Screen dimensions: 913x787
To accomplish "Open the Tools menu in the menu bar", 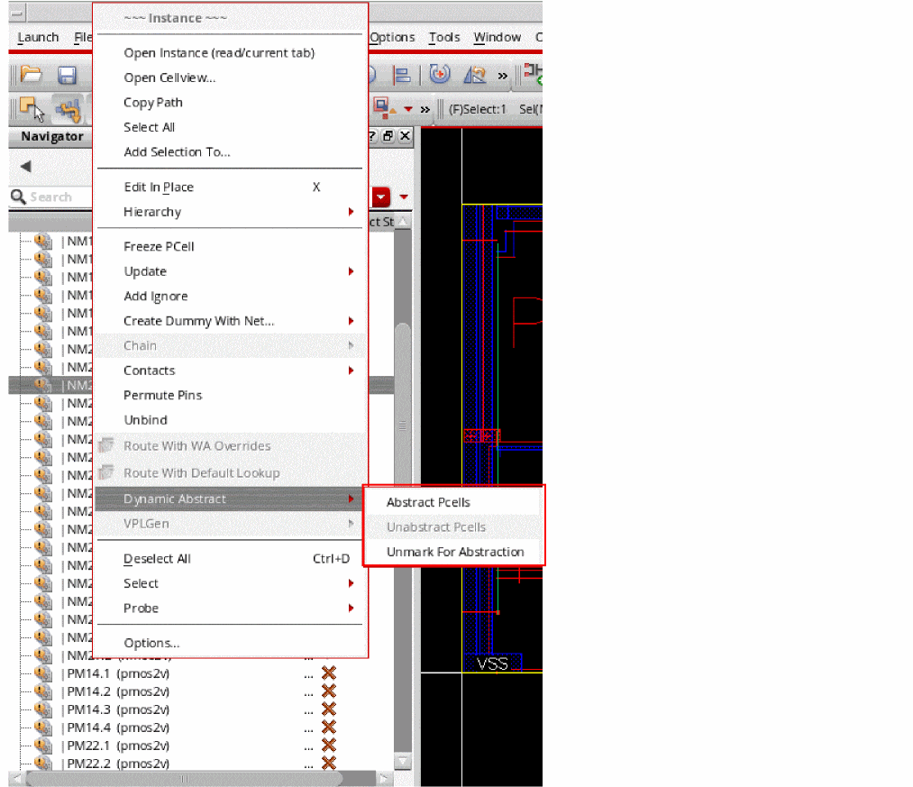I will tap(444, 37).
